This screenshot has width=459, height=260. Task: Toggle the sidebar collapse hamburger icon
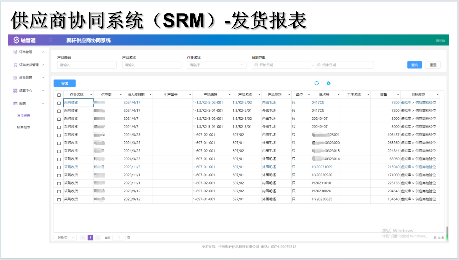pos(51,40)
